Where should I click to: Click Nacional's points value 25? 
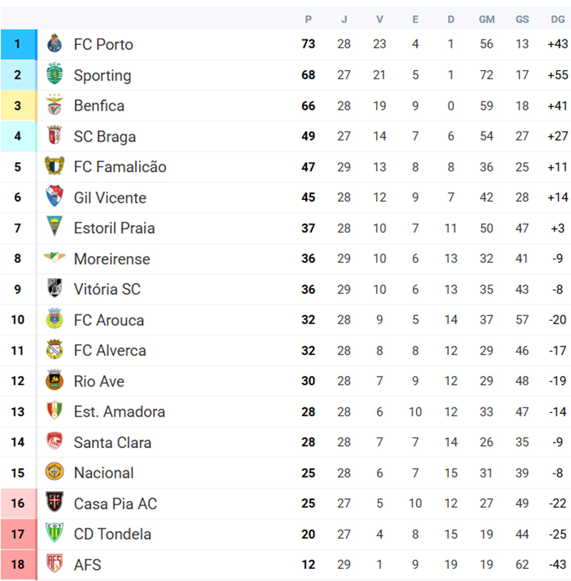[x=308, y=473]
